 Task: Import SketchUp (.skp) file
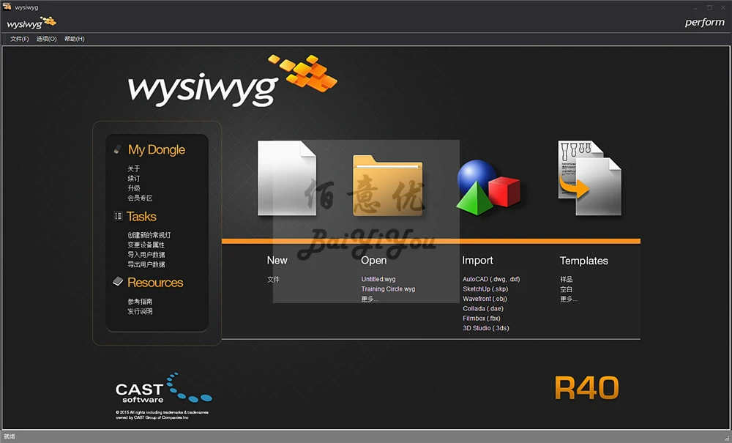(x=485, y=289)
